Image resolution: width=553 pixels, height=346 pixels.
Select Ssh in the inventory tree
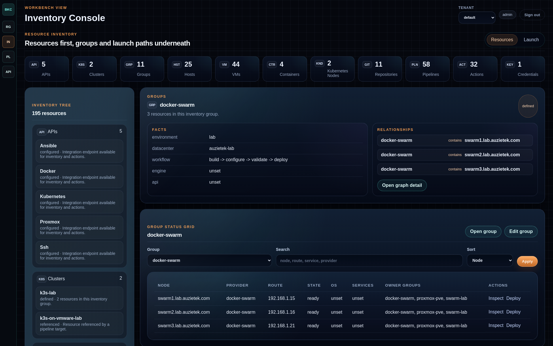tap(79, 253)
